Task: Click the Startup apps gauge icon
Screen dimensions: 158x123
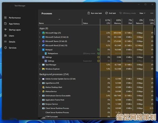Action: click(5, 30)
